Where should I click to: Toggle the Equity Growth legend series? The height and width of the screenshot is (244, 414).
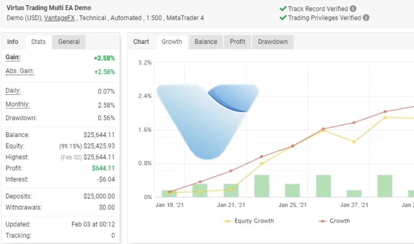[249, 221]
